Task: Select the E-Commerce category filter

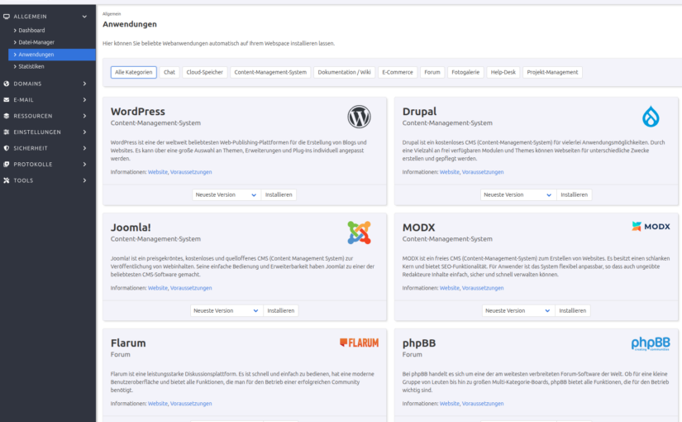Action: click(398, 73)
